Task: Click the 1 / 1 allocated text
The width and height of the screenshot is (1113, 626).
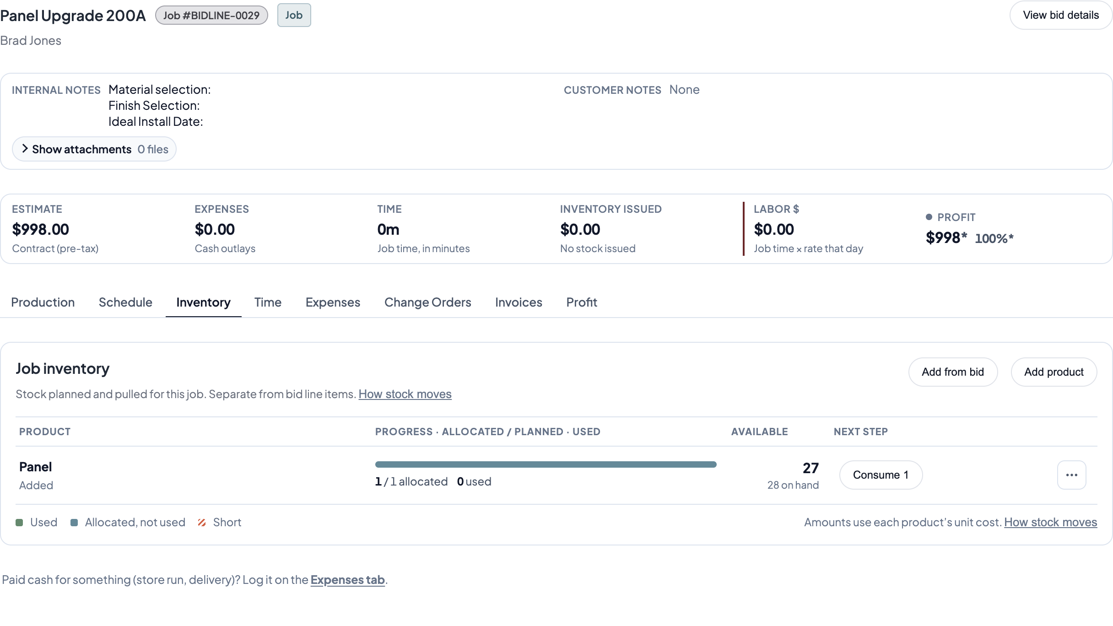Action: (411, 481)
